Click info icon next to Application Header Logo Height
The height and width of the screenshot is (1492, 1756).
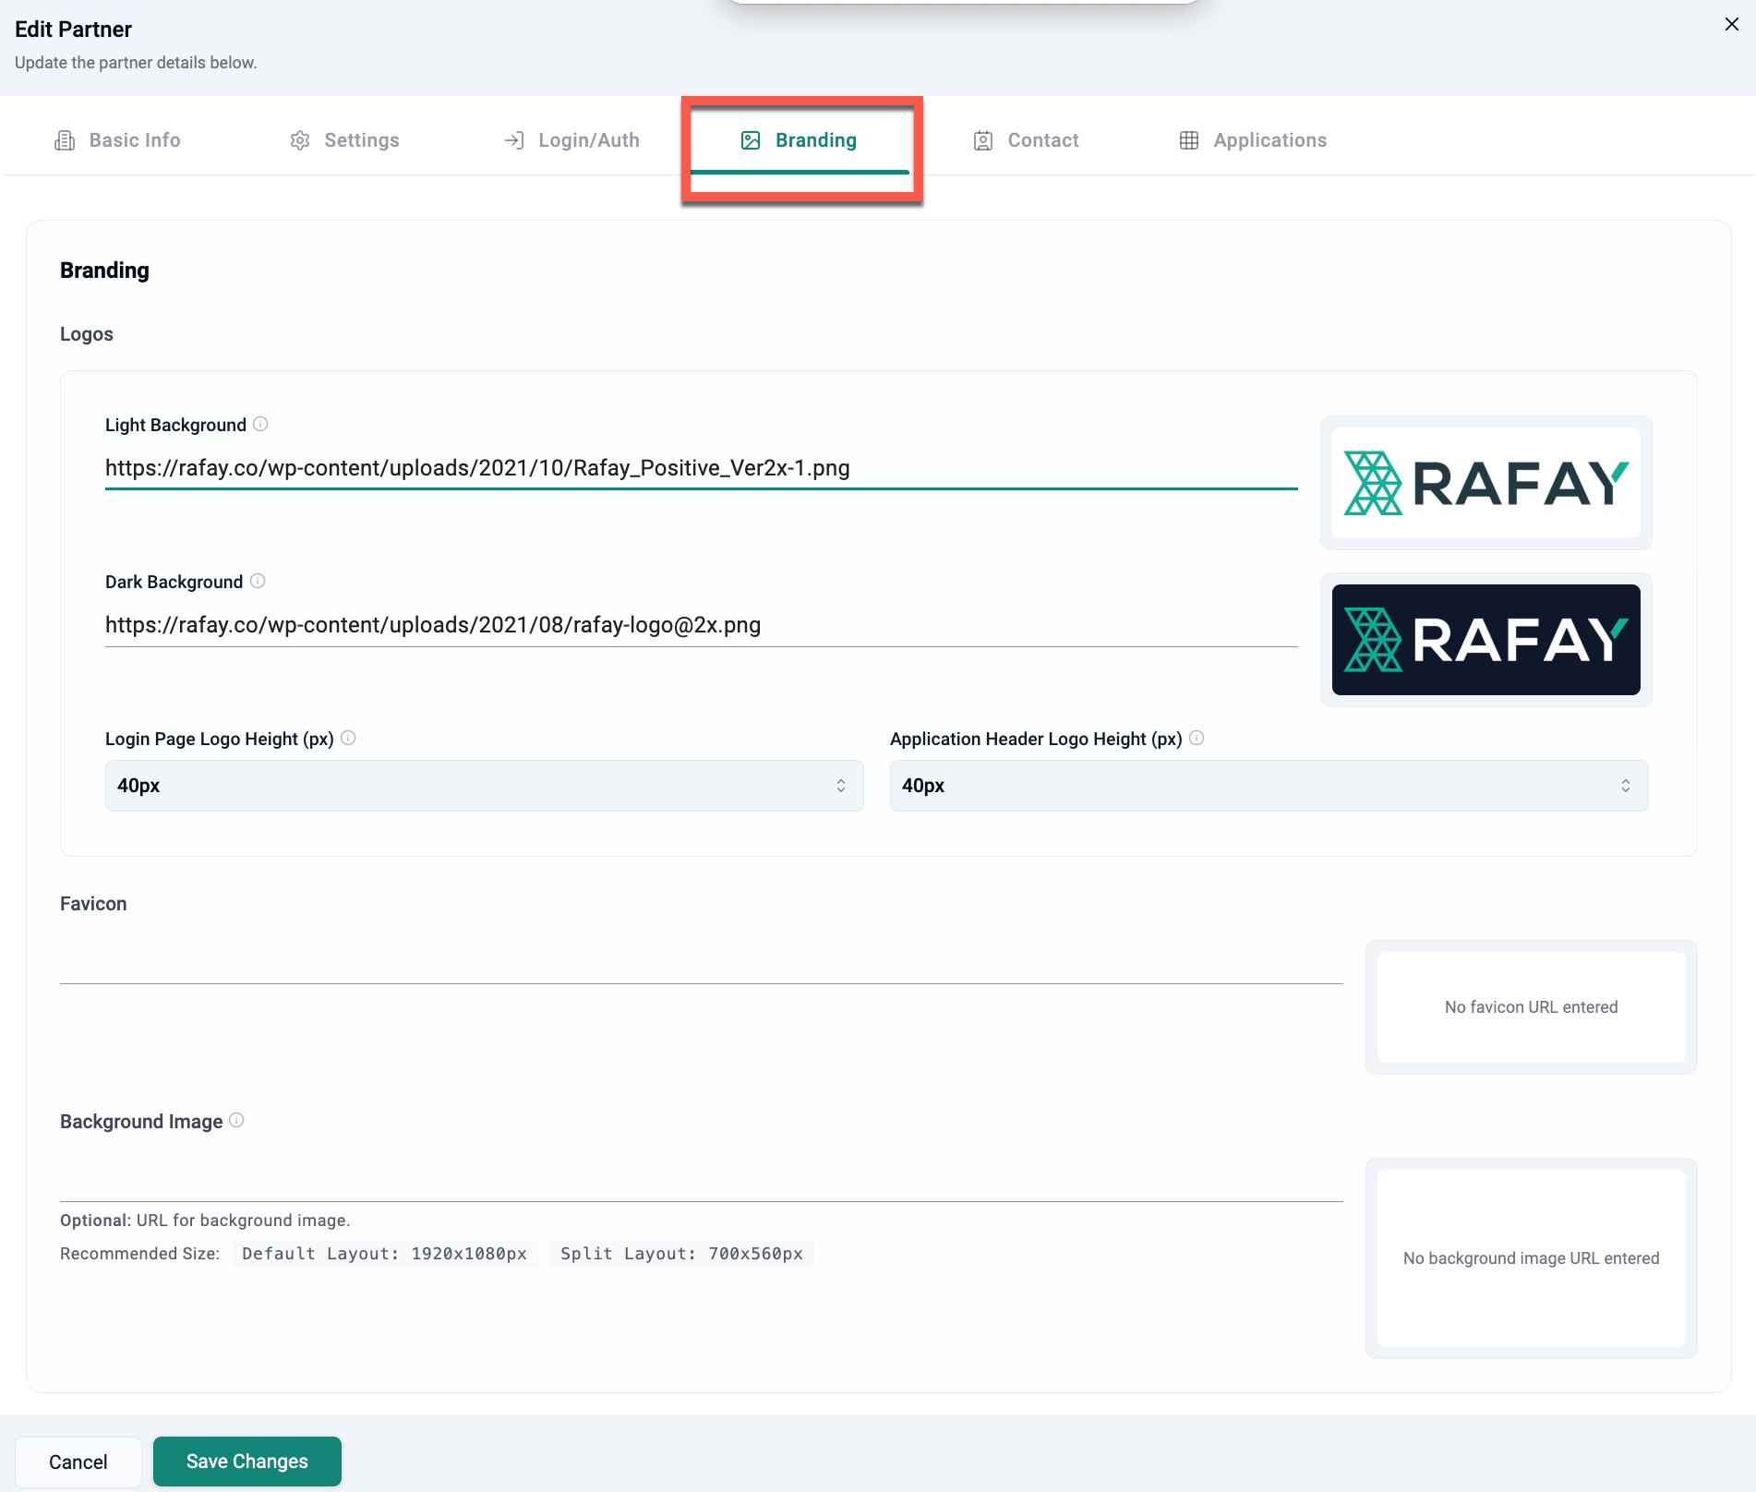click(x=1197, y=738)
